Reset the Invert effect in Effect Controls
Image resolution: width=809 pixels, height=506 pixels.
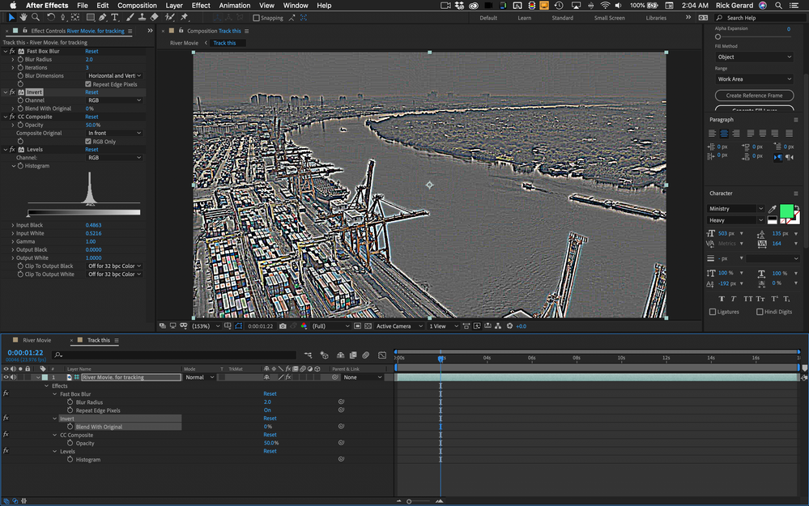92,92
